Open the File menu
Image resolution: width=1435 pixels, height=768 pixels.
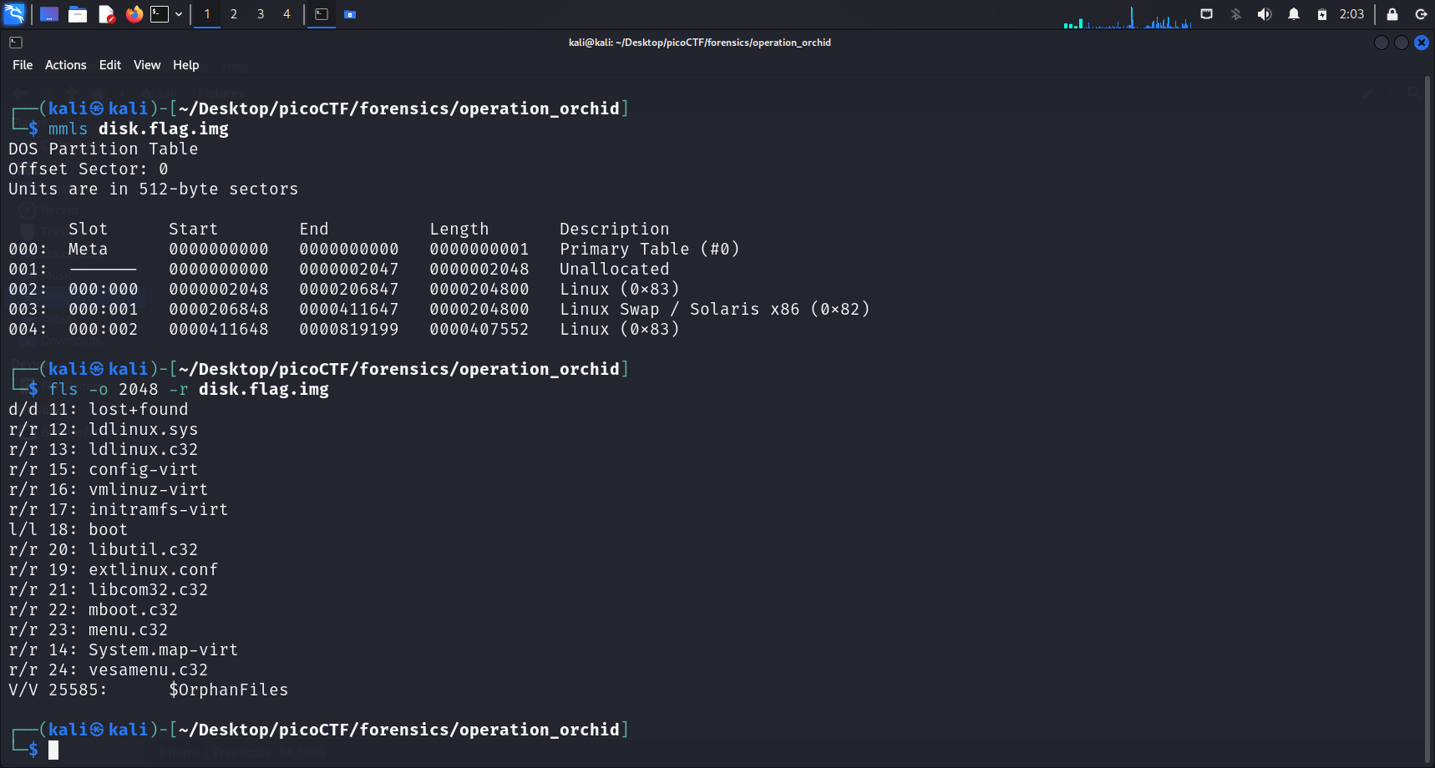[x=23, y=65]
